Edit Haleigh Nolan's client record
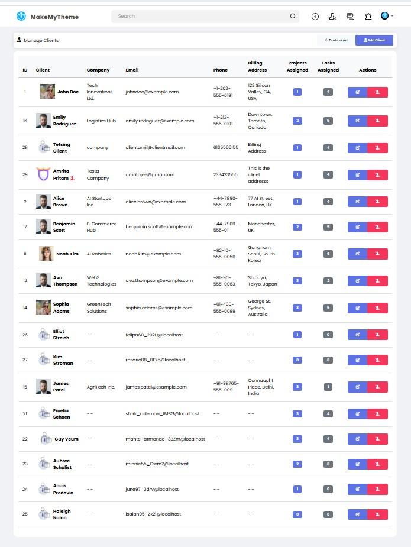This screenshot has height=547, width=411. (x=358, y=514)
